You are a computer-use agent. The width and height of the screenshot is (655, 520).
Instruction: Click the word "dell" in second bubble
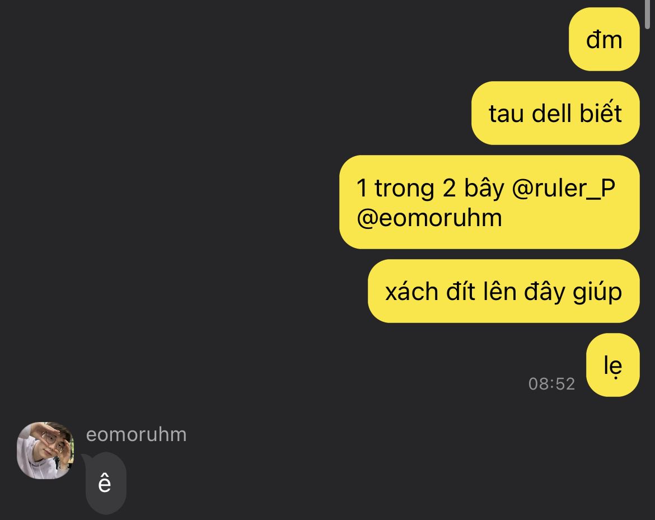coord(551,113)
